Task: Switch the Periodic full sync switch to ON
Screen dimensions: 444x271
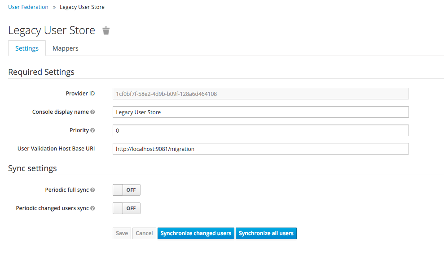Action: (126, 190)
